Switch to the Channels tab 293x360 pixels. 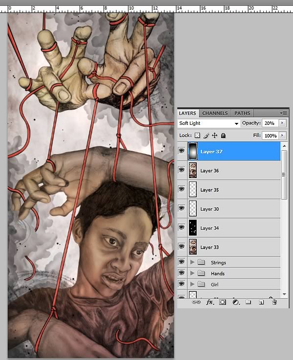coord(215,113)
